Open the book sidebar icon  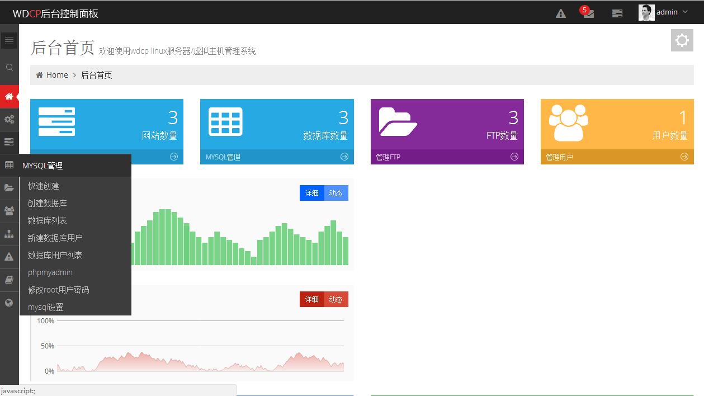(x=9, y=280)
